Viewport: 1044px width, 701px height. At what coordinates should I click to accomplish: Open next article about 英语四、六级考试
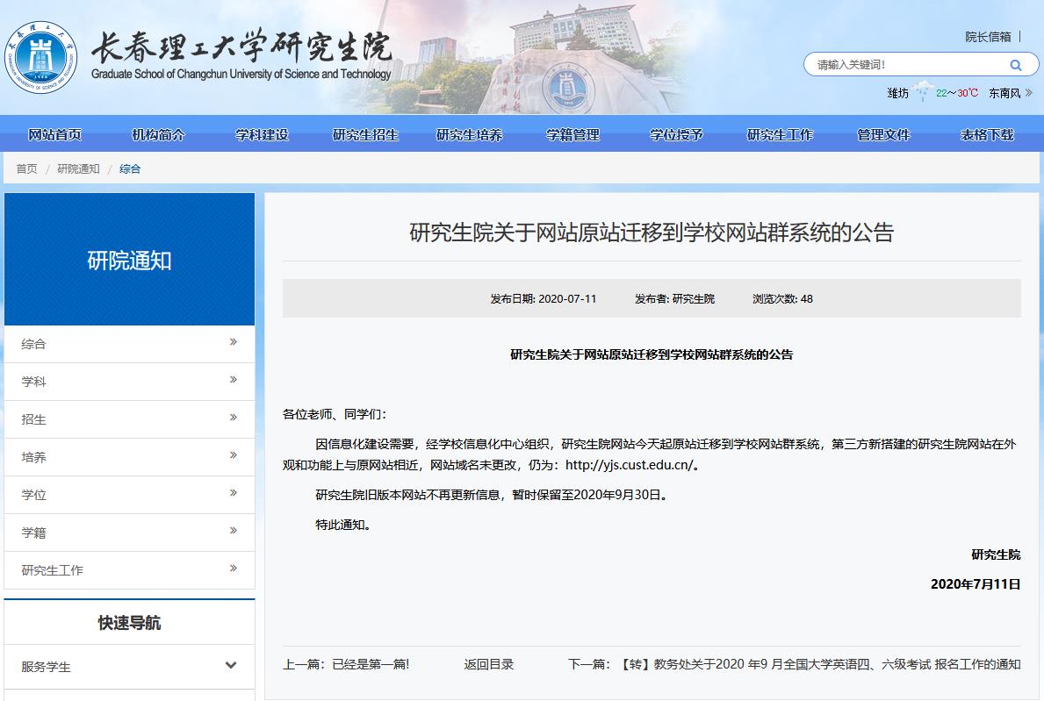820,664
